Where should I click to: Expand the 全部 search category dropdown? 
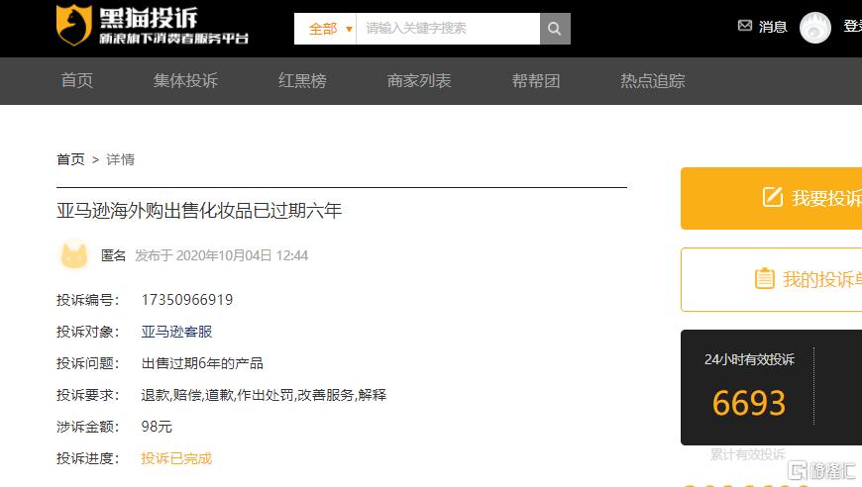click(x=329, y=29)
